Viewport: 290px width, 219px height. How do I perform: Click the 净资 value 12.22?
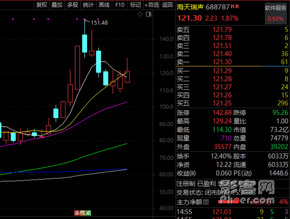(x=224, y=165)
